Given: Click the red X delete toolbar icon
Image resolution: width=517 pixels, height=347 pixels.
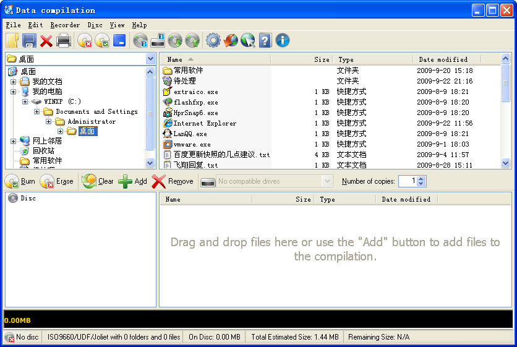Looking at the screenshot, I should coord(46,41).
